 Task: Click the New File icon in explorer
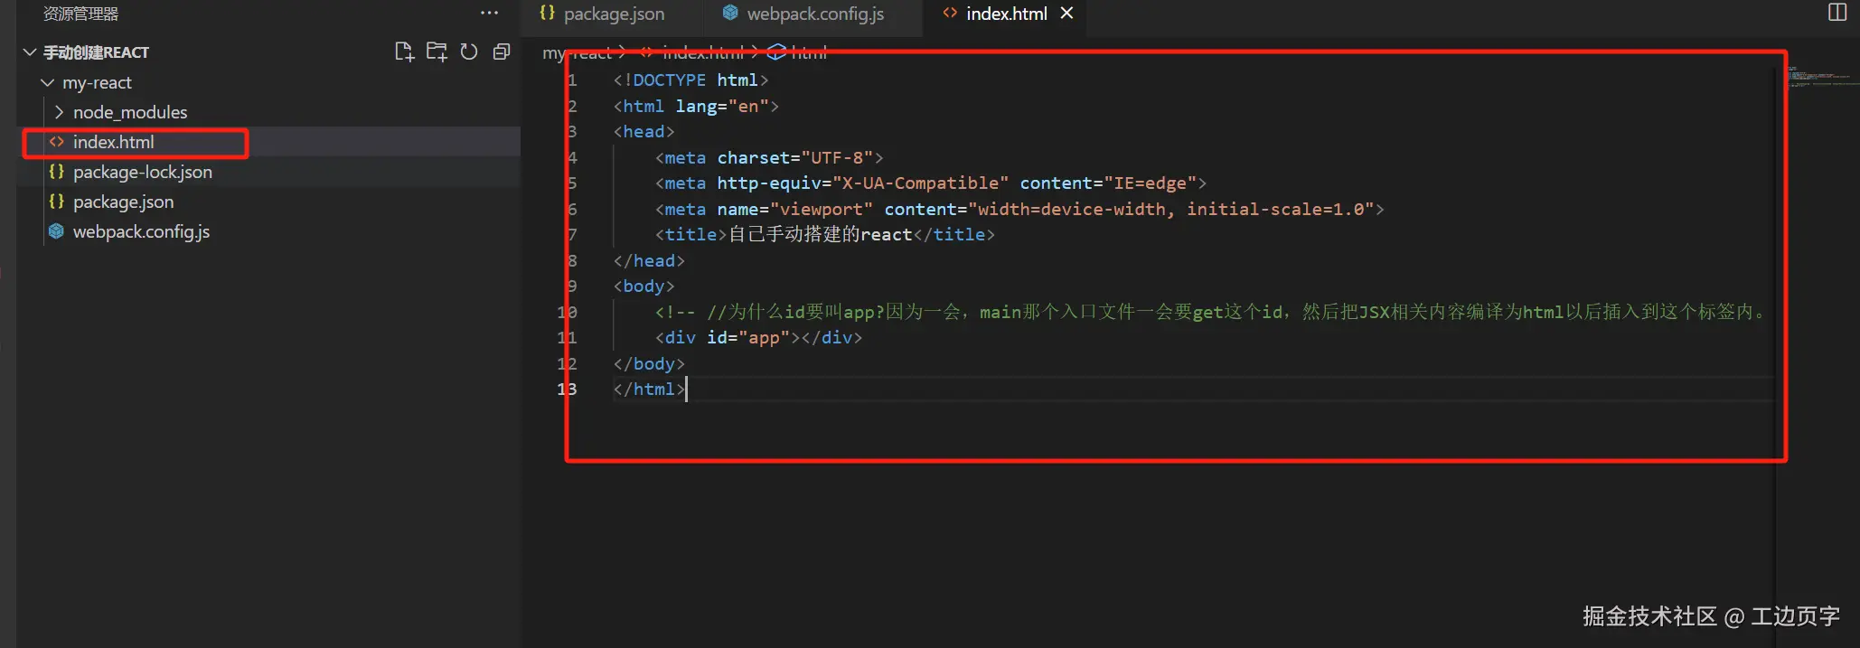pos(404,52)
